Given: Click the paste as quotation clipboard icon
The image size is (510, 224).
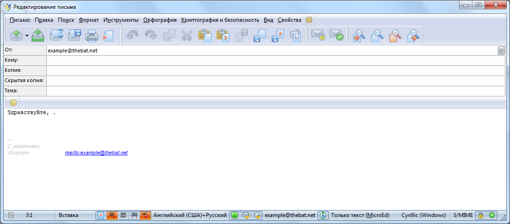Looking at the screenshot, I should (x=223, y=36).
